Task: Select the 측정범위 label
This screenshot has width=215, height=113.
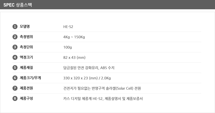Action: (x=26, y=37)
